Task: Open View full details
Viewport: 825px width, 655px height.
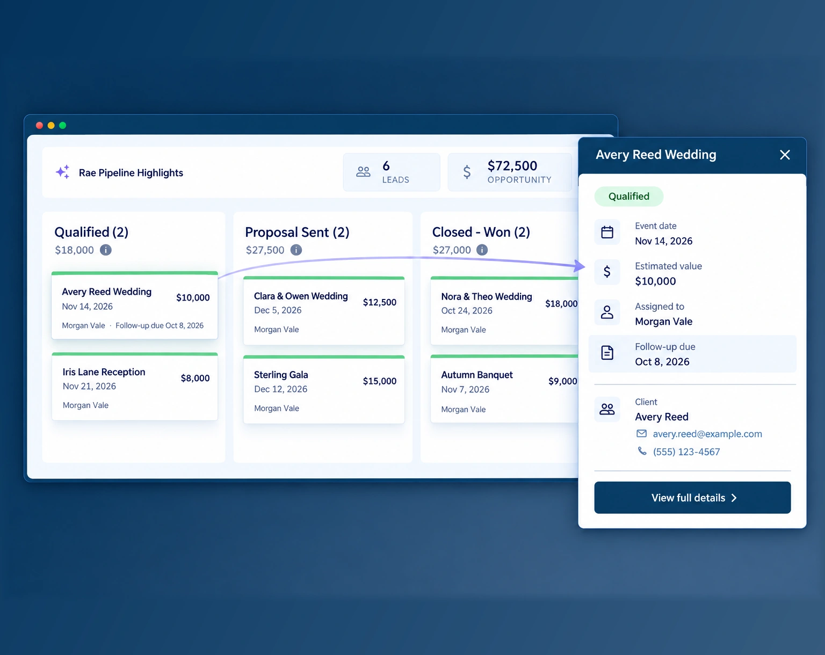Action: click(692, 498)
